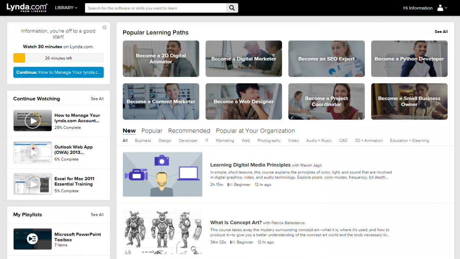Click the Hi Information greeting

(x=418, y=8)
